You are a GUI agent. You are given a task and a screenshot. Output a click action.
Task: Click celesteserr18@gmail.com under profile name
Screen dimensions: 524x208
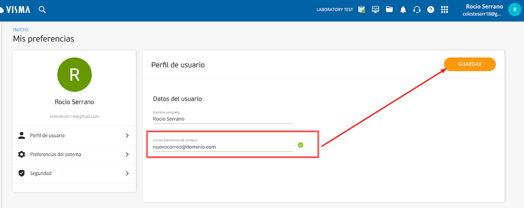pyautogui.click(x=74, y=117)
